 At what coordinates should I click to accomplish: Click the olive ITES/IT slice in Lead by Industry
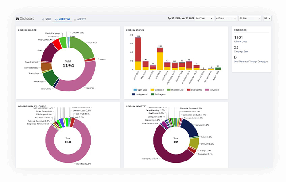pyautogui.click(x=194, y=143)
